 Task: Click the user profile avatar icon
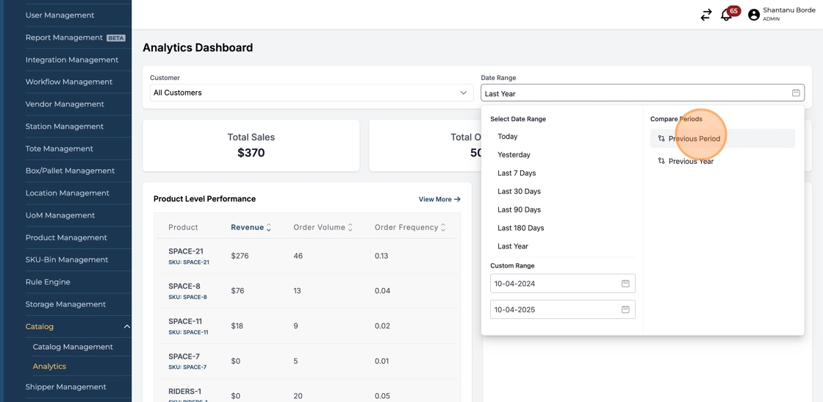tap(753, 15)
